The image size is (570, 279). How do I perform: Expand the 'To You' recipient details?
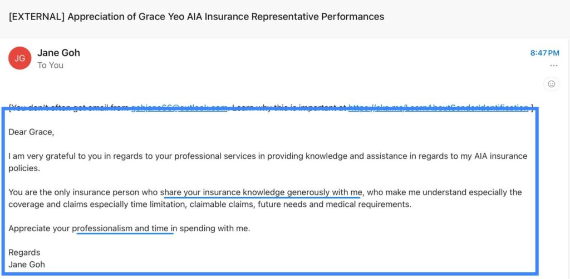[50, 65]
